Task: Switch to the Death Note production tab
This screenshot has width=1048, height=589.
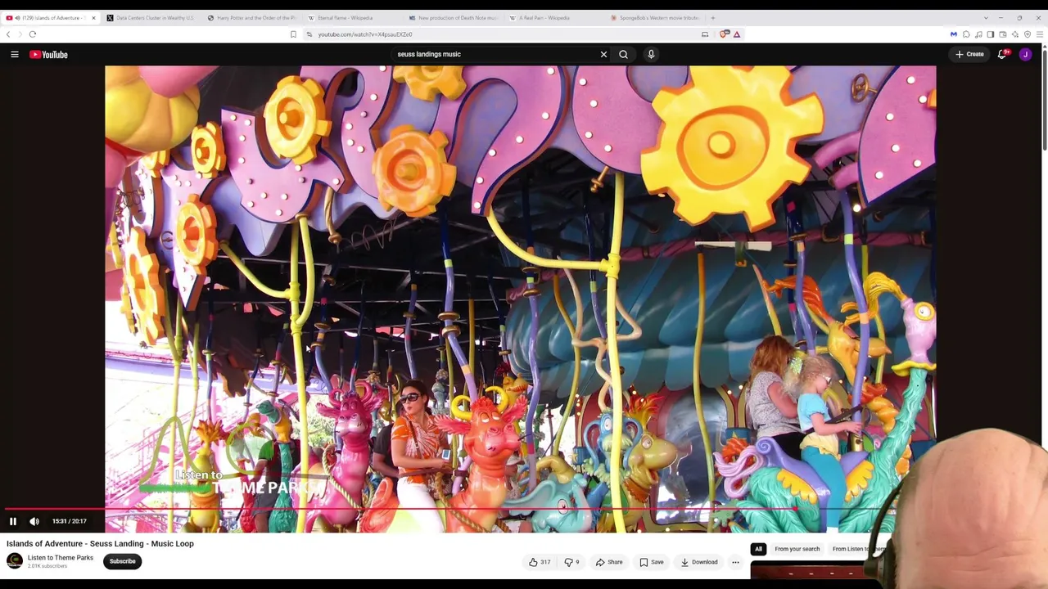Action: tap(454, 18)
